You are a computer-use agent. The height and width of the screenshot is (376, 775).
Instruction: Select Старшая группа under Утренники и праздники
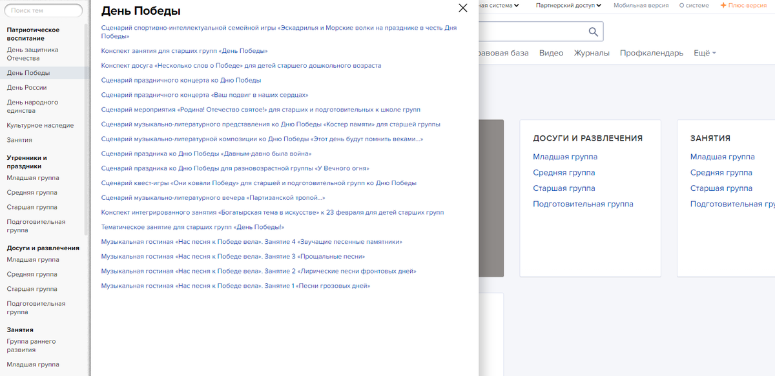[x=32, y=207]
